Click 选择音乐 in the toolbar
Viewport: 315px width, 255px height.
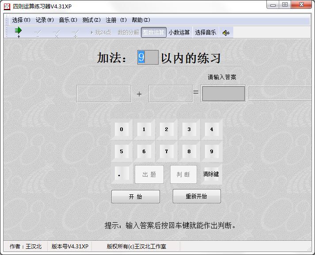pyautogui.click(x=205, y=32)
